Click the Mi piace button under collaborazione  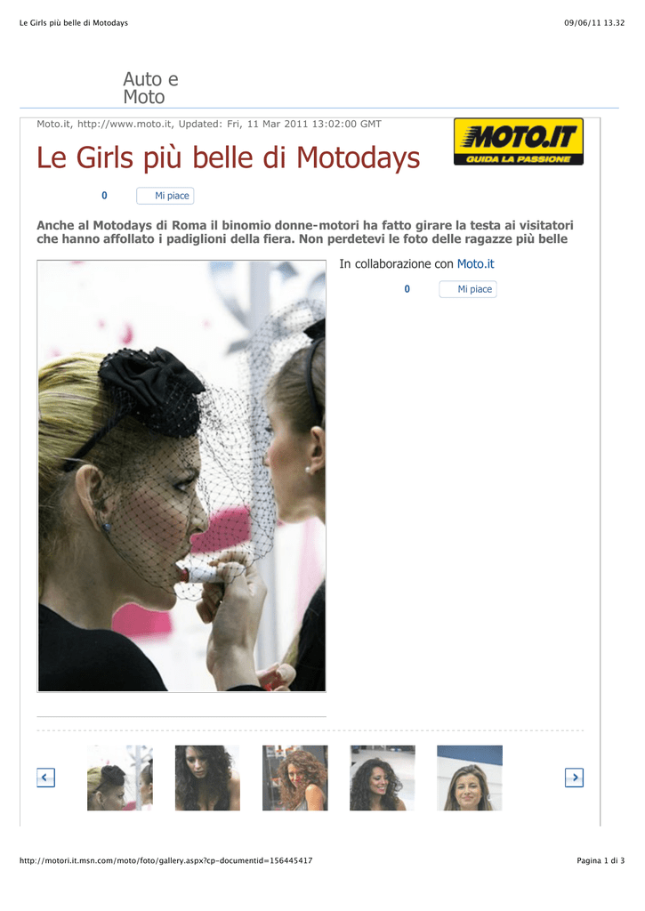[468, 289]
